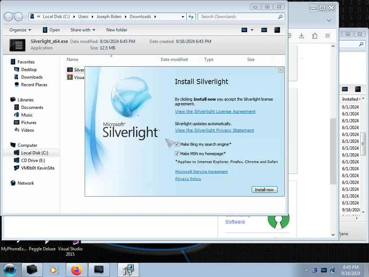Expand the Share with dropdown

point(83,30)
